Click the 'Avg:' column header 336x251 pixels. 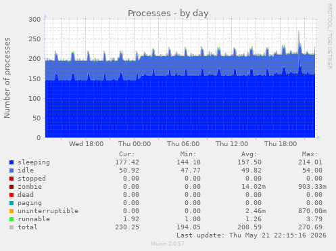[249, 154]
